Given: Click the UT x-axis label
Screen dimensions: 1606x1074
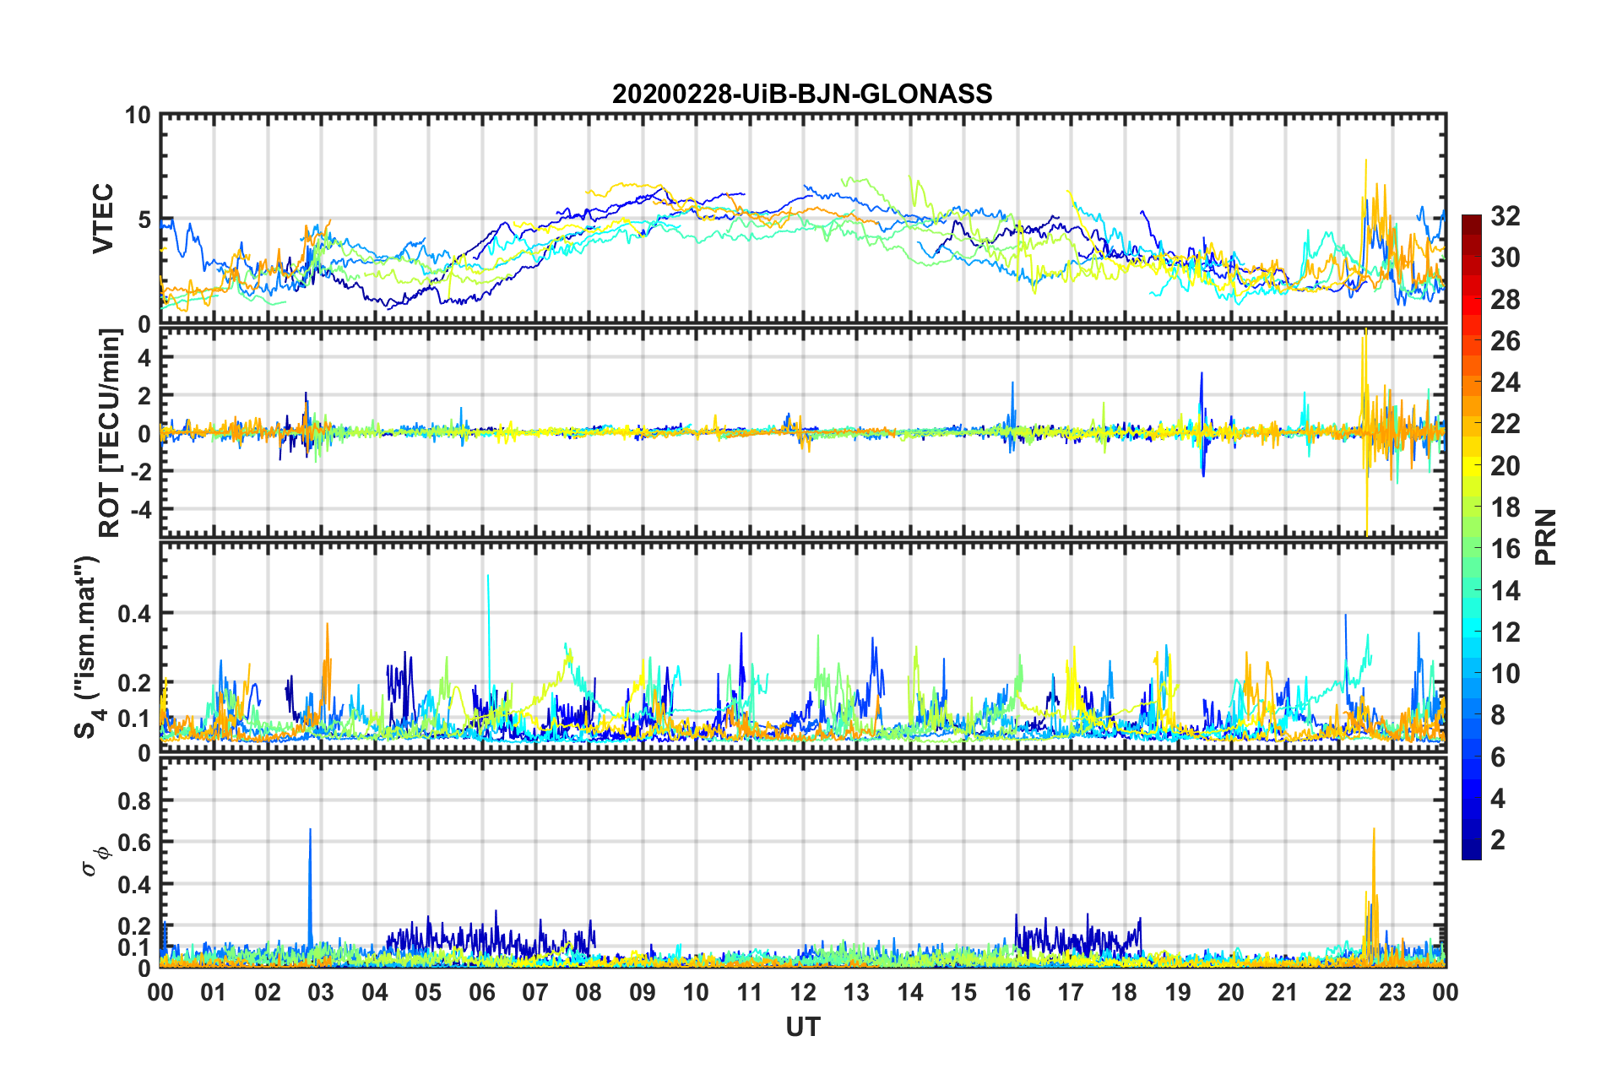Looking at the screenshot, I should 803,1027.
